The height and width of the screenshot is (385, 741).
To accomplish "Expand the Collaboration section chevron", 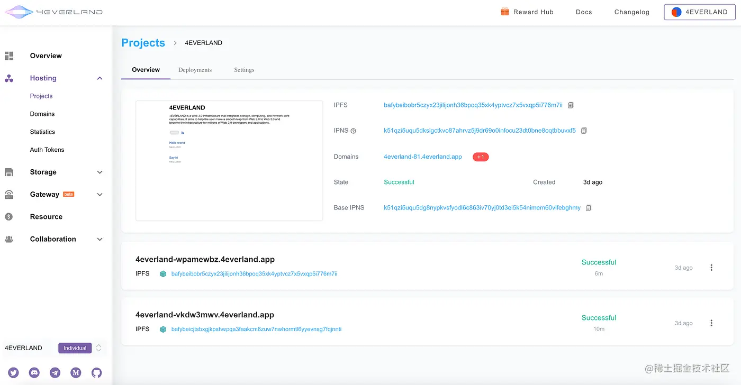I will tap(100, 240).
